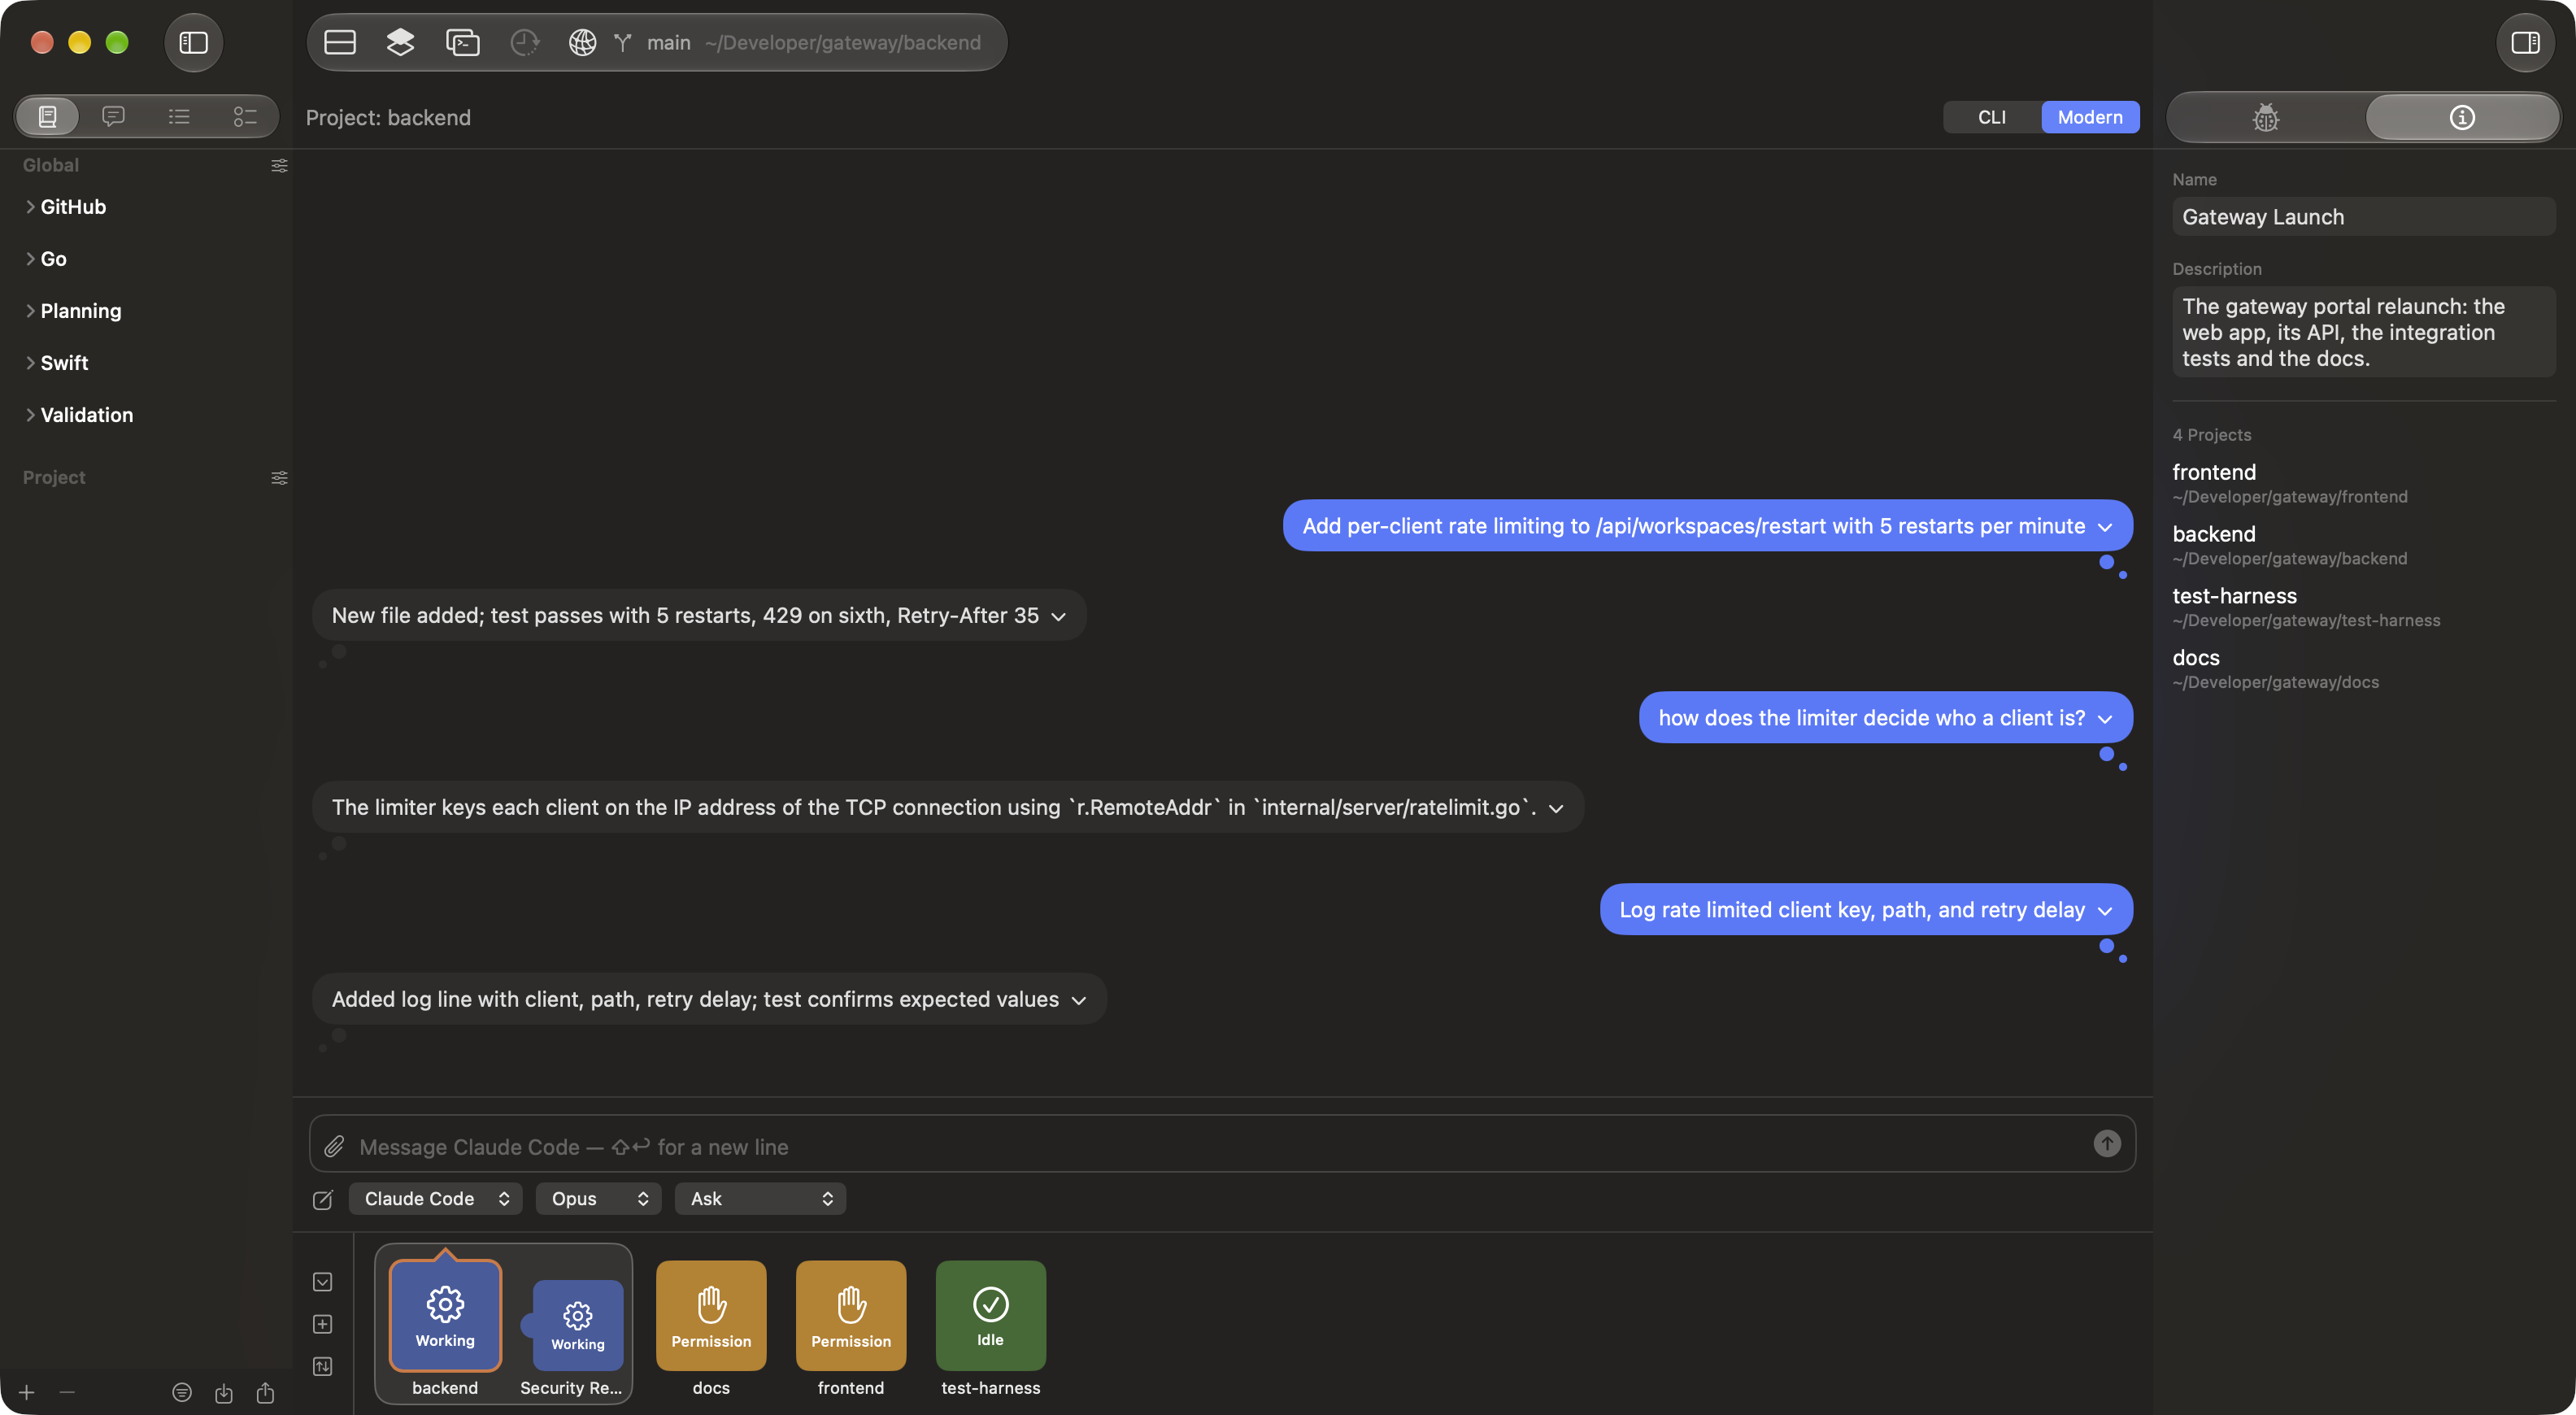Click the plus add icon at sidebar bottom
The height and width of the screenshot is (1415, 2576).
point(27,1392)
